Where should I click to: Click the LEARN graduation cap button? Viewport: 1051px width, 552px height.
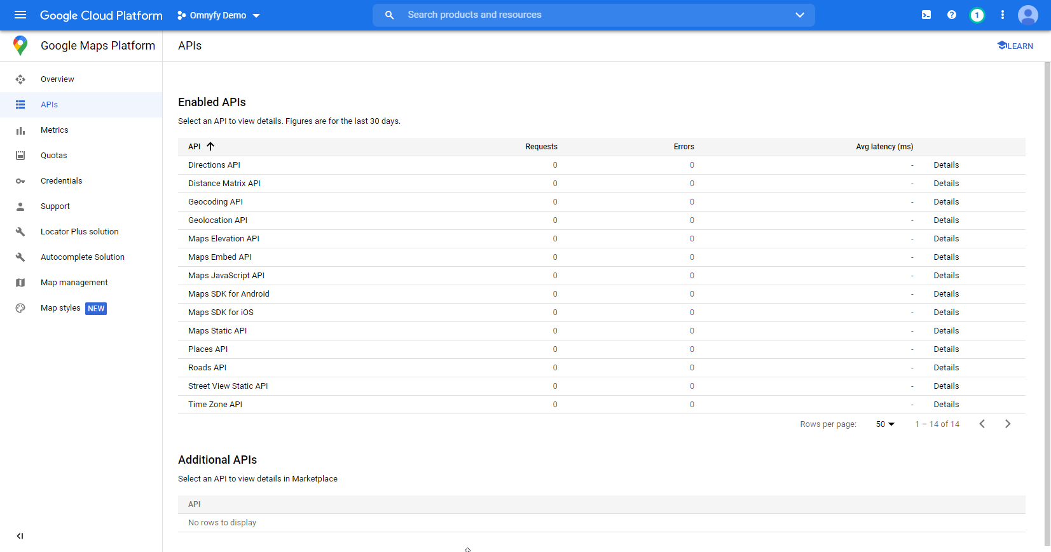[1015, 46]
